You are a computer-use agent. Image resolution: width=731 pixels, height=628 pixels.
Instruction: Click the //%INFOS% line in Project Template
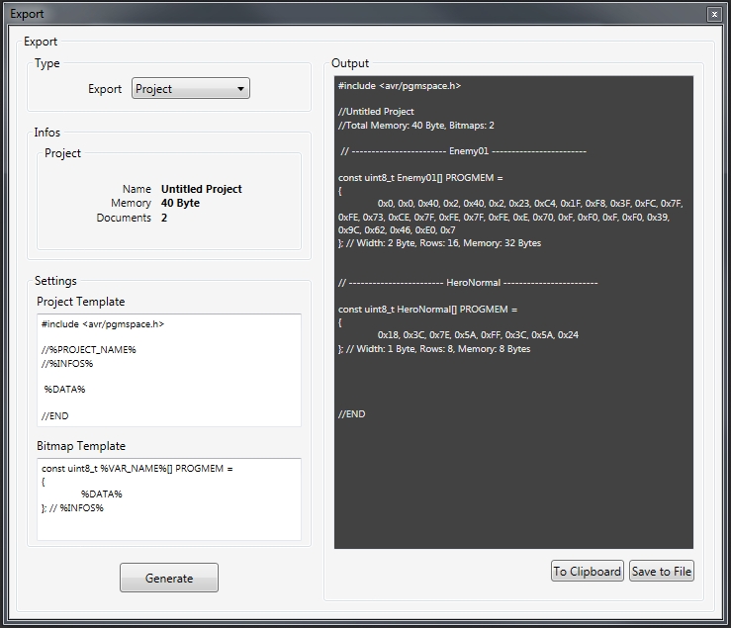pyautogui.click(x=67, y=363)
